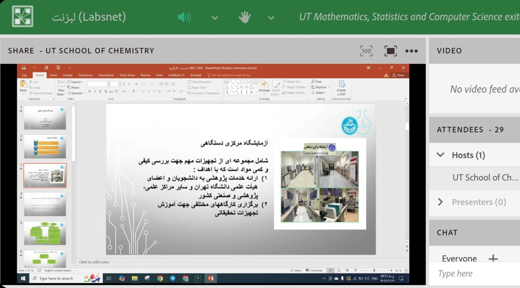Image resolution: width=520 pixels, height=288 pixels.
Task: Mute the meeting speaker audio
Action: (x=184, y=17)
